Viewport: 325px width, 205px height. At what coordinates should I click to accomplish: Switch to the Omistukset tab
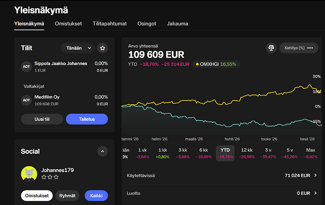[68, 24]
